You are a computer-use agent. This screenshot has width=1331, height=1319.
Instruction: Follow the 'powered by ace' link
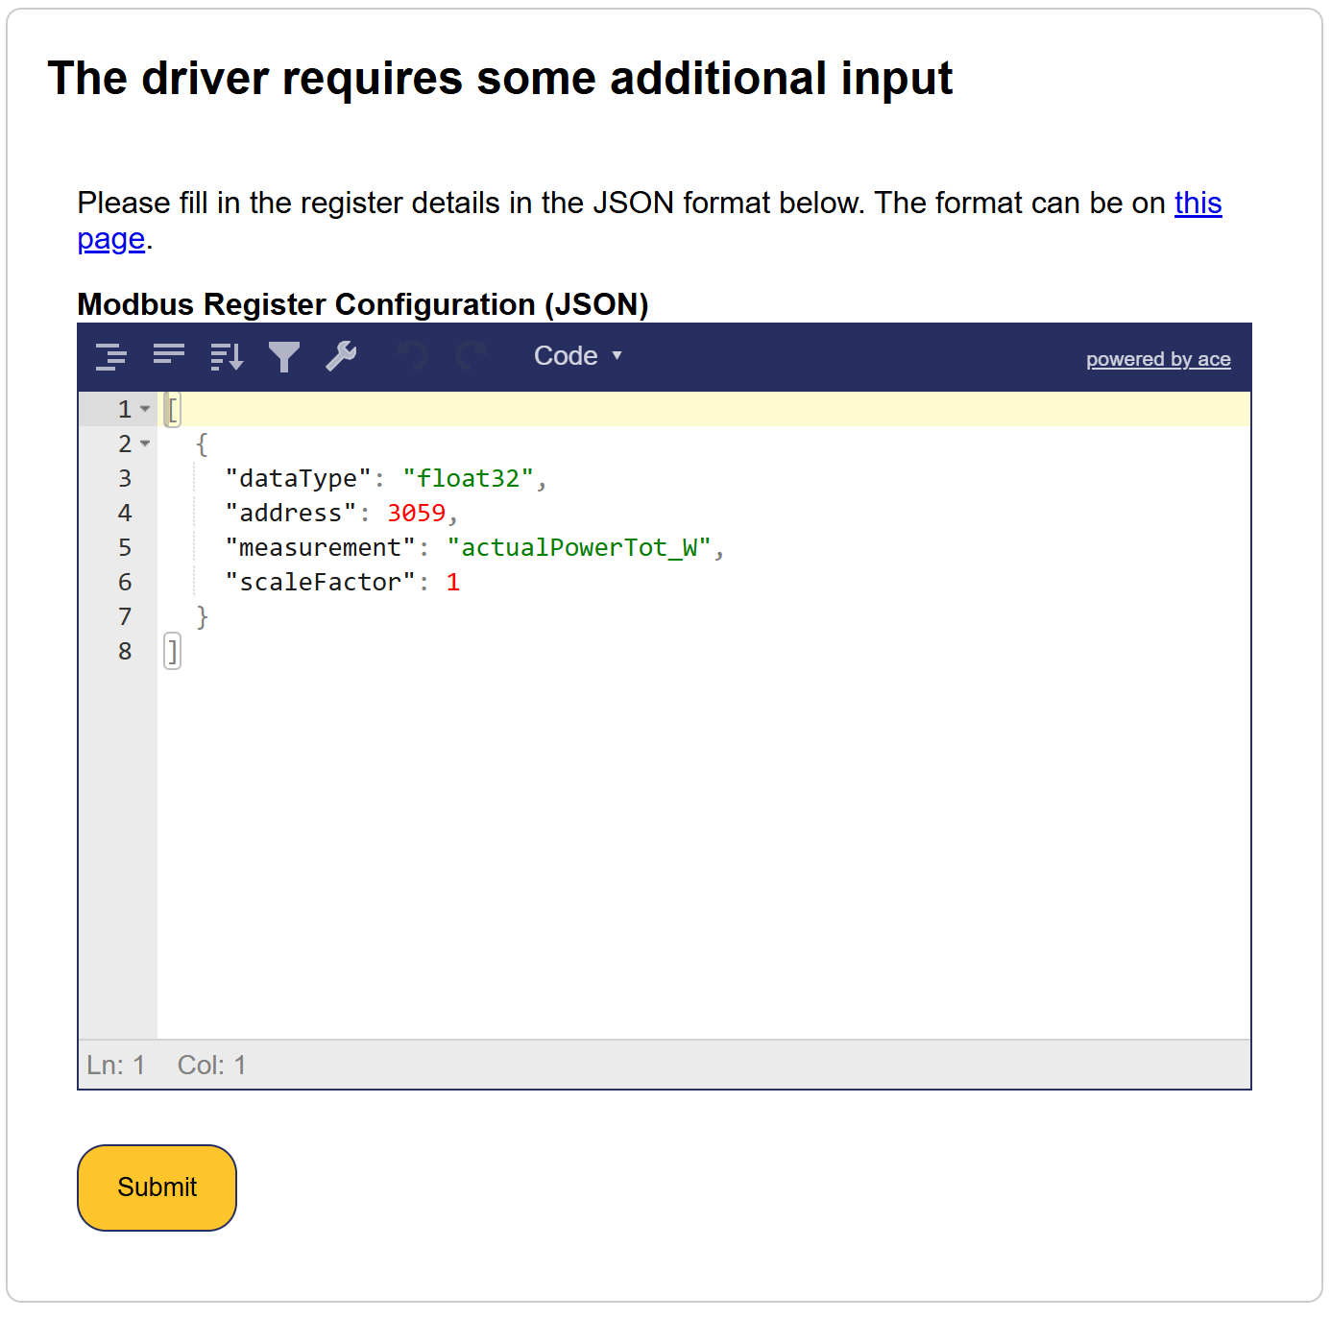1157,358
